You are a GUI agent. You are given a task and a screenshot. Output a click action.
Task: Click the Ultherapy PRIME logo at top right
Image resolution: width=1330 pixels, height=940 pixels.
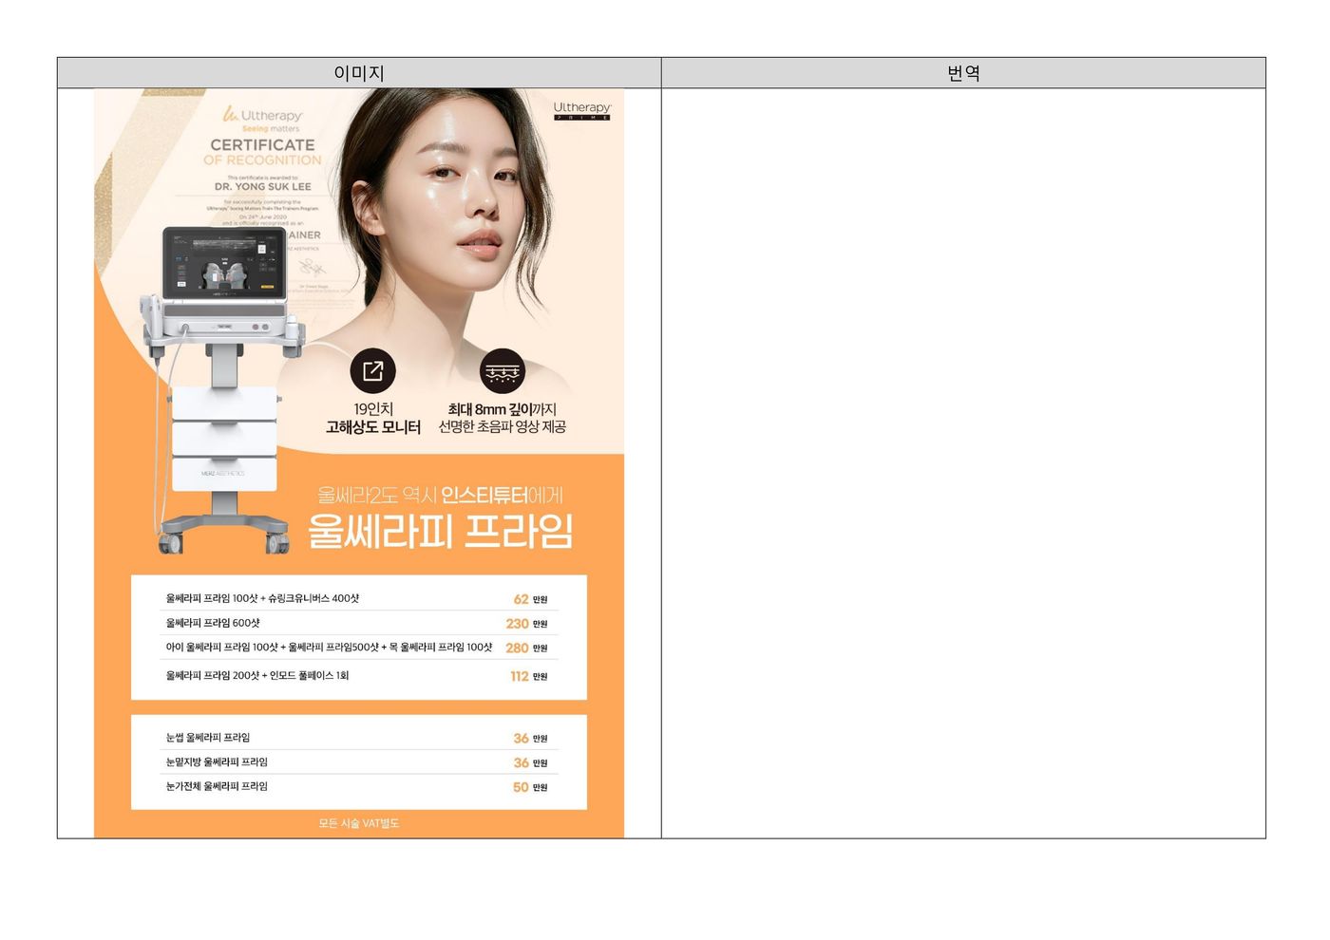pyautogui.click(x=581, y=110)
